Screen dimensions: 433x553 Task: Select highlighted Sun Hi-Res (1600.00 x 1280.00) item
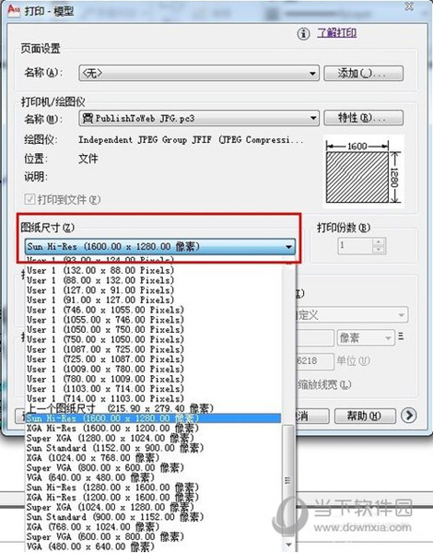154,418
